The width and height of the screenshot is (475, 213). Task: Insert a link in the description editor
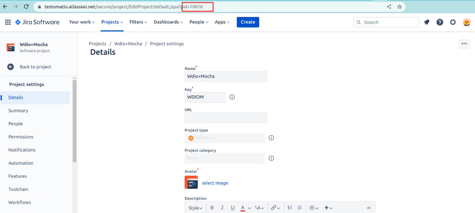274,207
